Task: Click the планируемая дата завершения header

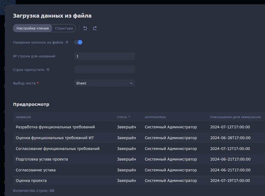Action: click(235, 117)
